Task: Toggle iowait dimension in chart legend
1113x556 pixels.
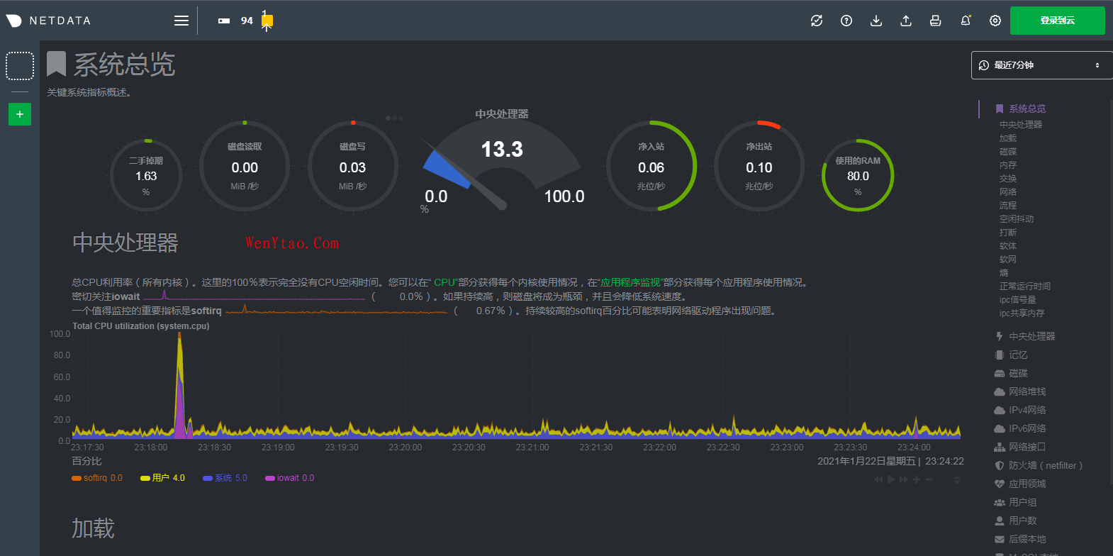Action: coord(290,478)
